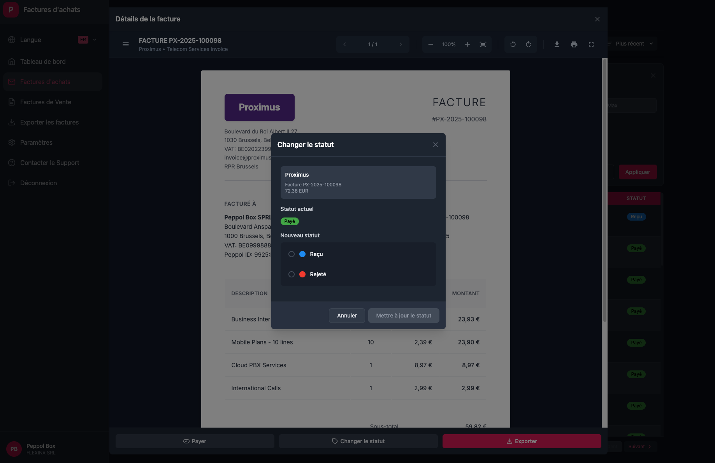Enter fullscreen document view
The image size is (715, 463).
click(x=591, y=44)
